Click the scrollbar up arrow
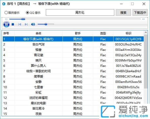150x119 pixels. [146, 33]
